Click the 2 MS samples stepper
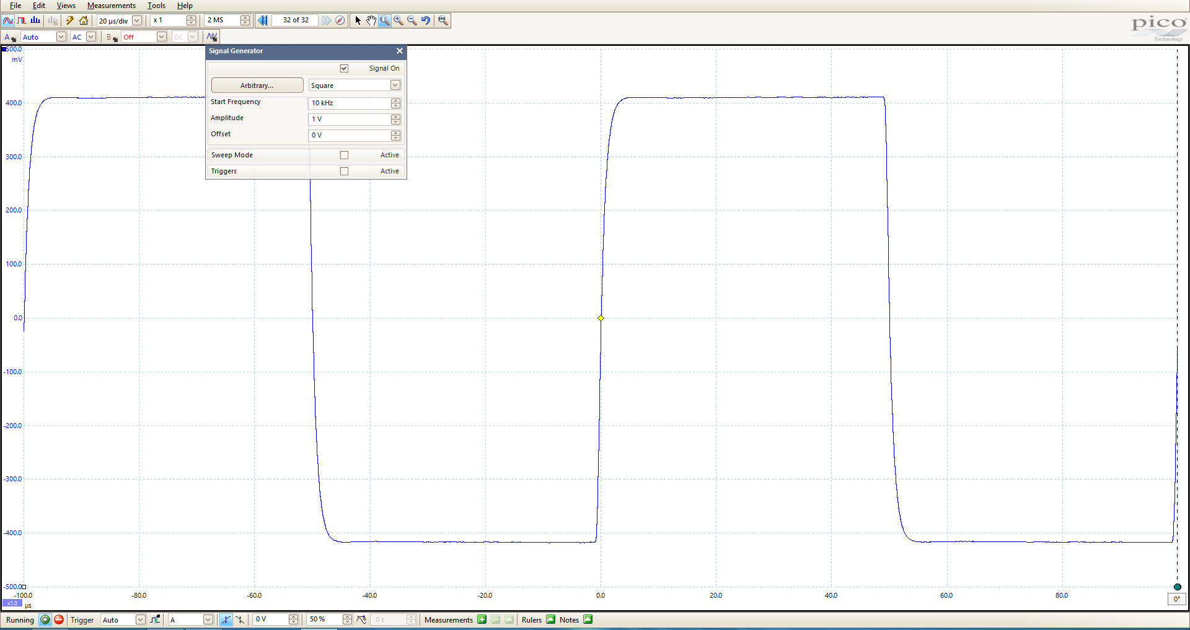The image size is (1190, 630). pos(245,20)
